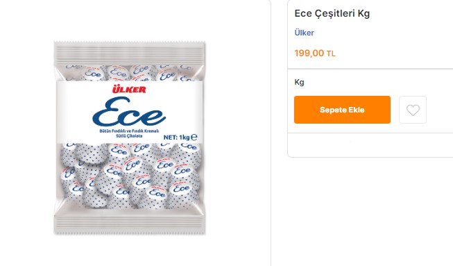The image size is (453, 266).
Task: Click the TL currency label beside price
Action: pos(331,53)
